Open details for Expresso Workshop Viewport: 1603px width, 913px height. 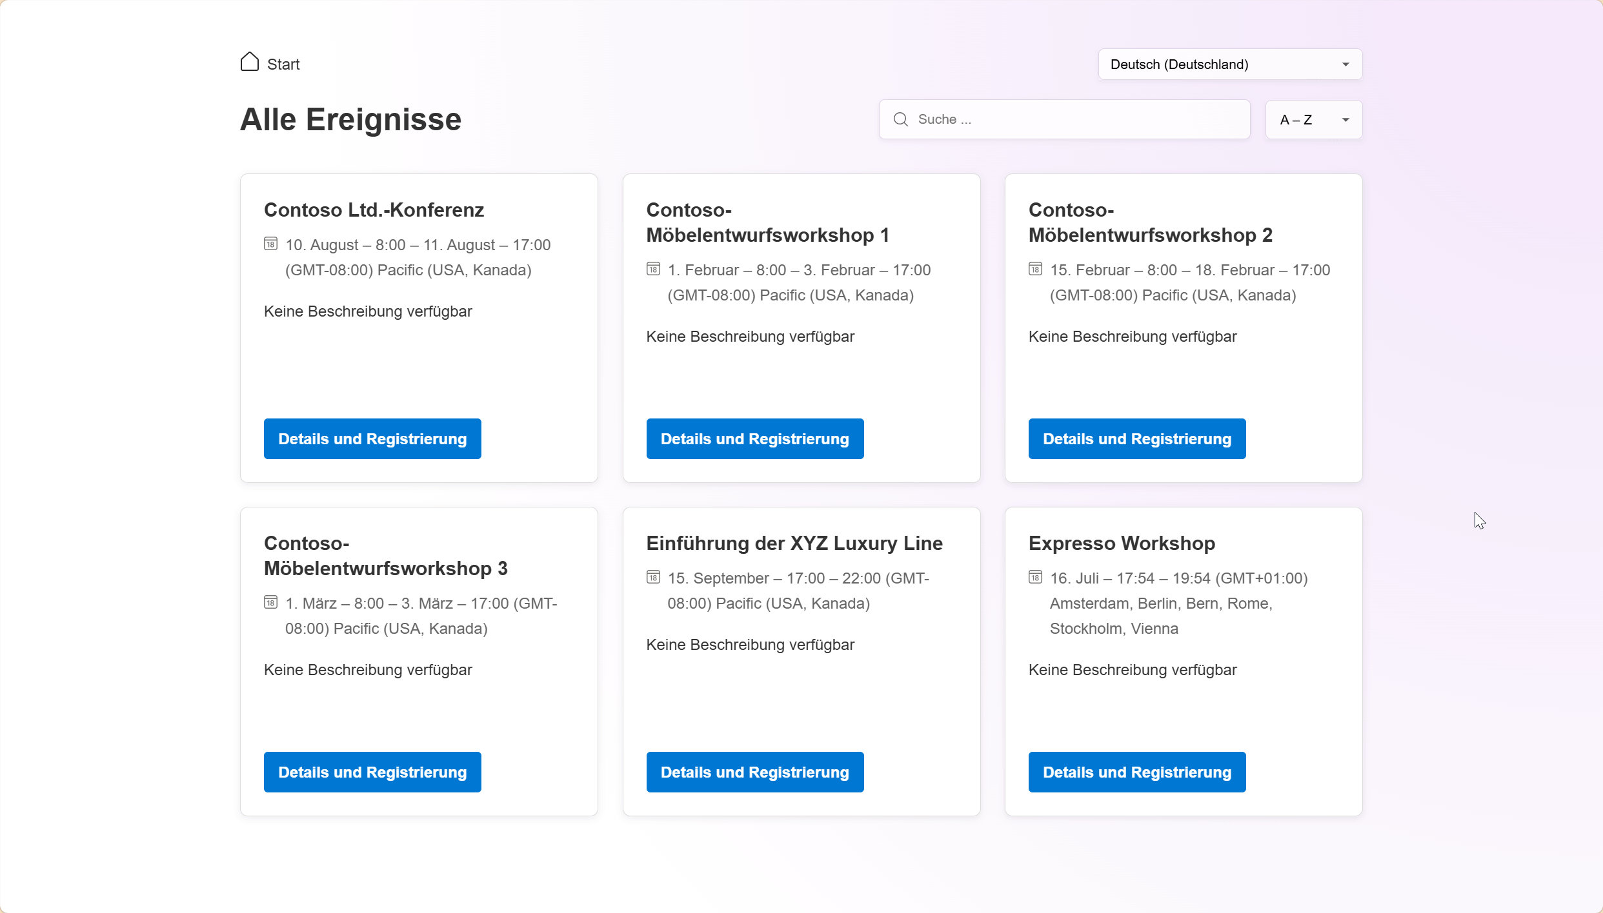point(1137,772)
